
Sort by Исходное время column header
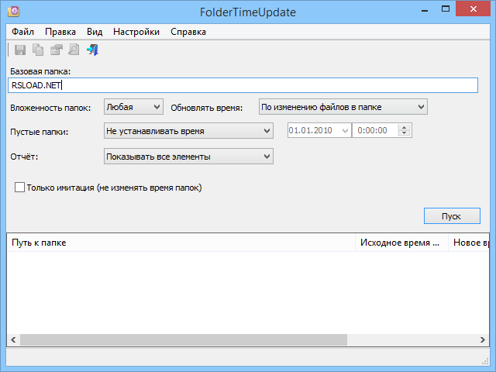click(401, 243)
